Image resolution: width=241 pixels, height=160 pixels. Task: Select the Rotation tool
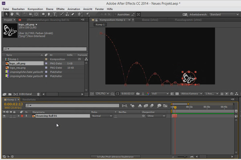tap(25, 14)
